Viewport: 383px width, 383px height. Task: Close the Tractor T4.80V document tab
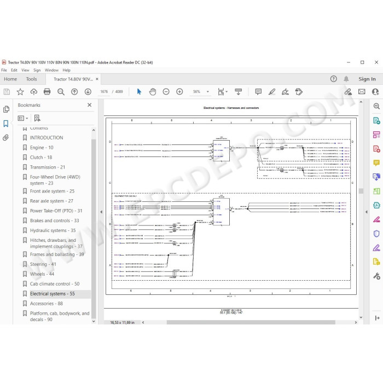coord(97,79)
